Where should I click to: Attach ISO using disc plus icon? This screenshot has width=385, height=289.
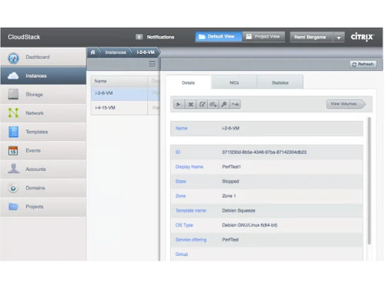[213, 104]
